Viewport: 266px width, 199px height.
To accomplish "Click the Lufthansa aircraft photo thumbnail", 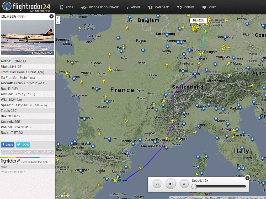I will [x=28, y=37].
